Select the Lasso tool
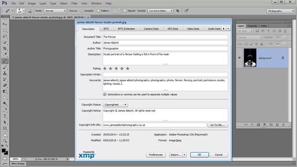Viewport: 297px width, 167px height. click(x=5, y=36)
